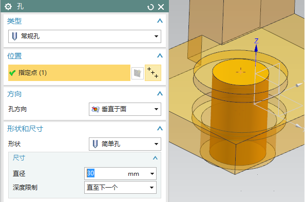Click the sketch section icon
The width and height of the screenshot is (305, 202).
pyautogui.click(x=138, y=73)
